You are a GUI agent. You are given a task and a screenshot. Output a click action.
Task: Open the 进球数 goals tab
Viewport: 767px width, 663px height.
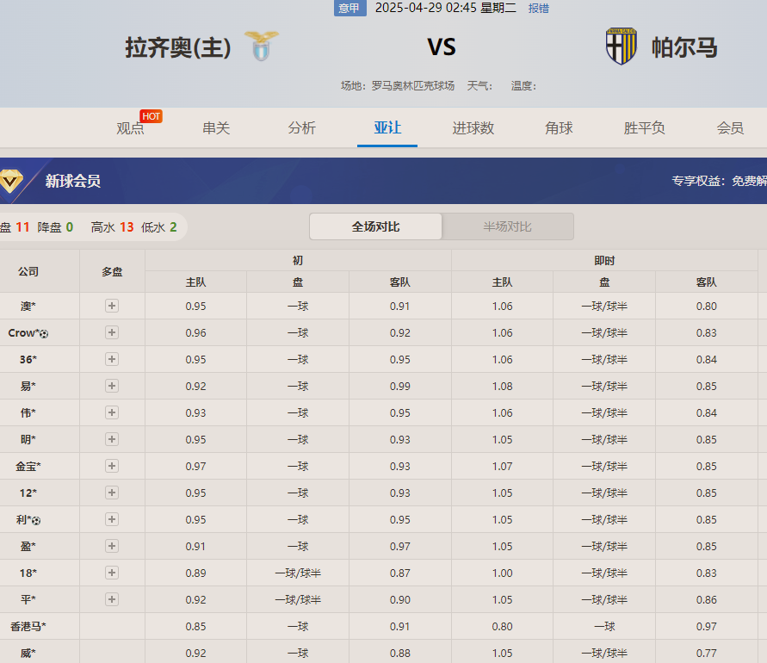473,128
